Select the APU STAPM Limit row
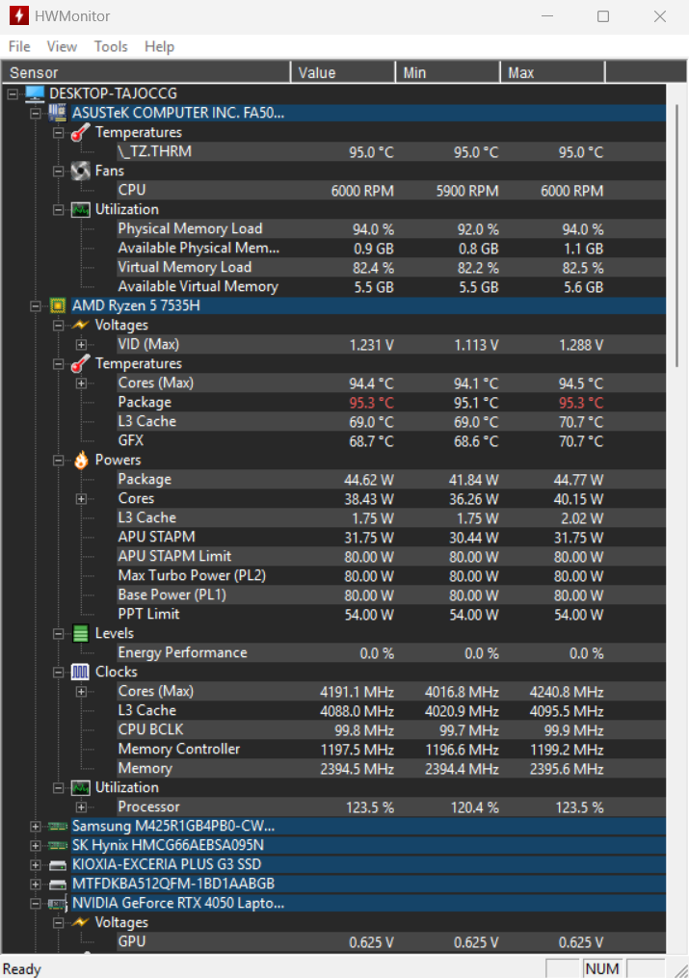Image resolution: width=689 pixels, height=978 pixels. pyautogui.click(x=391, y=556)
